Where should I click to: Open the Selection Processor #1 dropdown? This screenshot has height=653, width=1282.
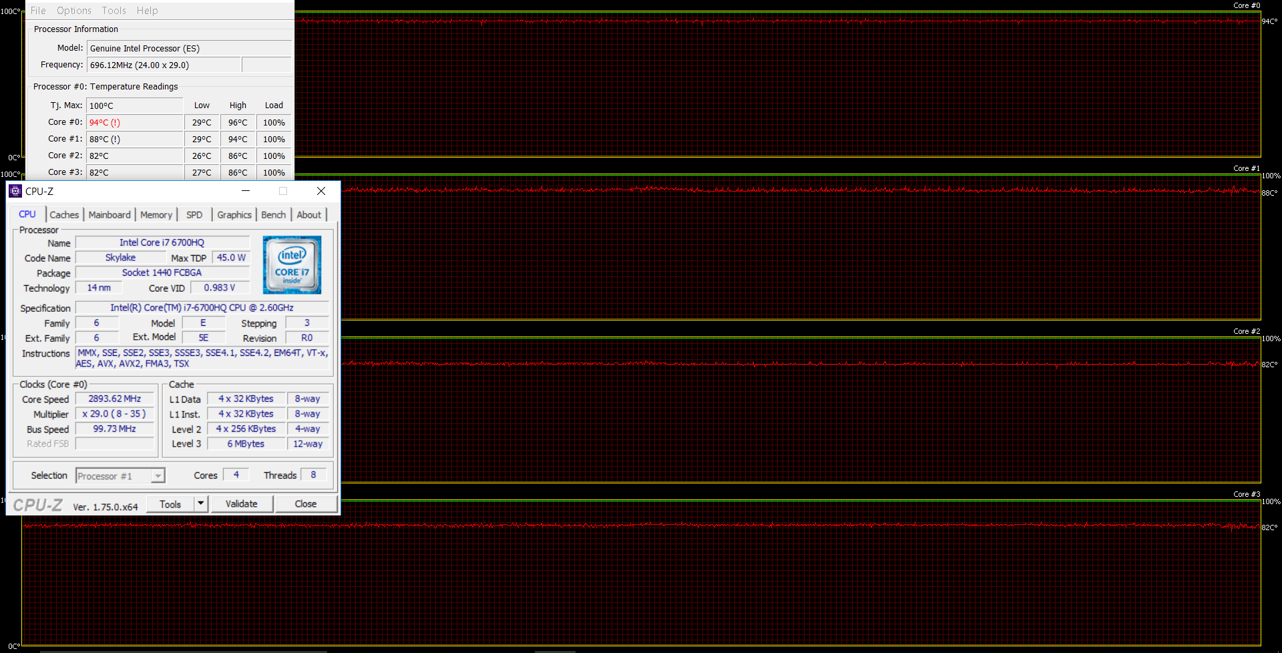(x=120, y=476)
